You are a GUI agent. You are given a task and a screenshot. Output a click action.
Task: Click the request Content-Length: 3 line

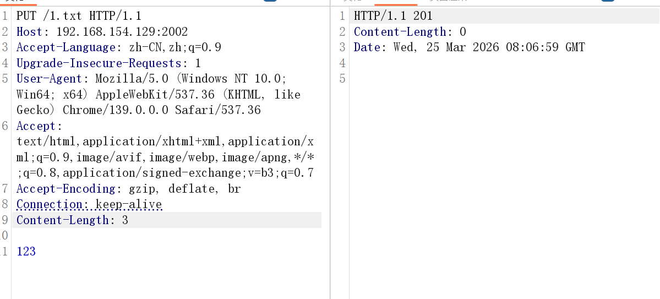pyautogui.click(x=167, y=220)
